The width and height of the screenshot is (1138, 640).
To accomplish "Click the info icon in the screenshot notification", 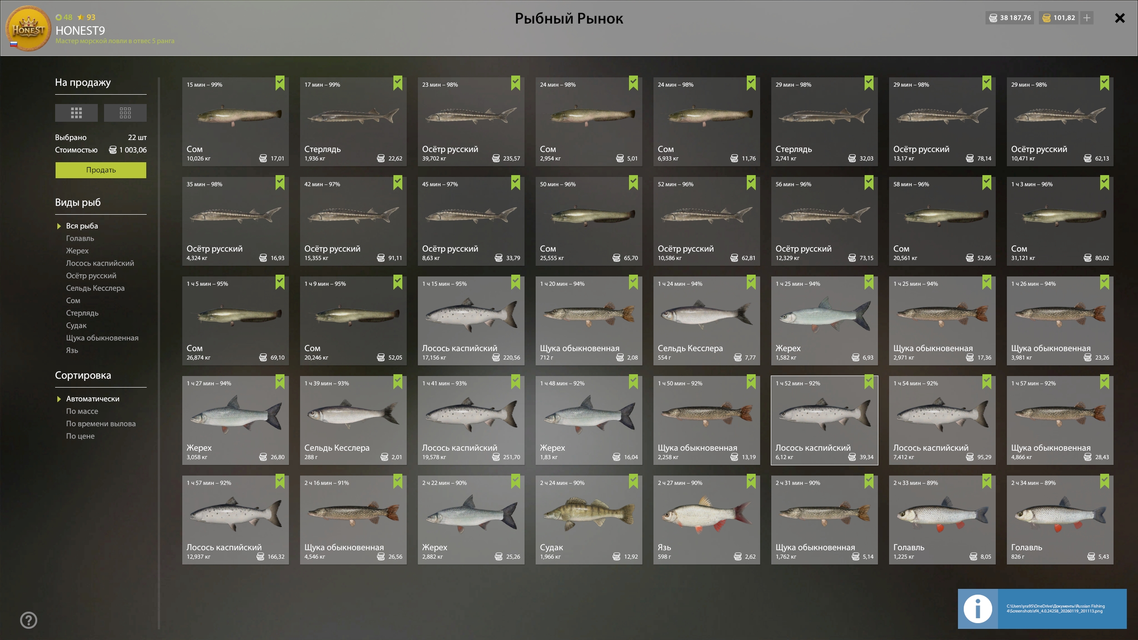I will pyautogui.click(x=978, y=608).
